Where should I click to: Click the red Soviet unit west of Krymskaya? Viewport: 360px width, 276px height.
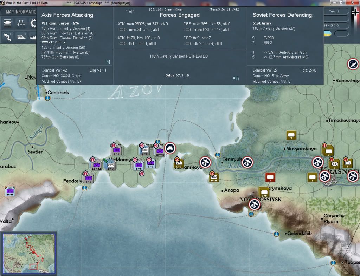point(270,177)
